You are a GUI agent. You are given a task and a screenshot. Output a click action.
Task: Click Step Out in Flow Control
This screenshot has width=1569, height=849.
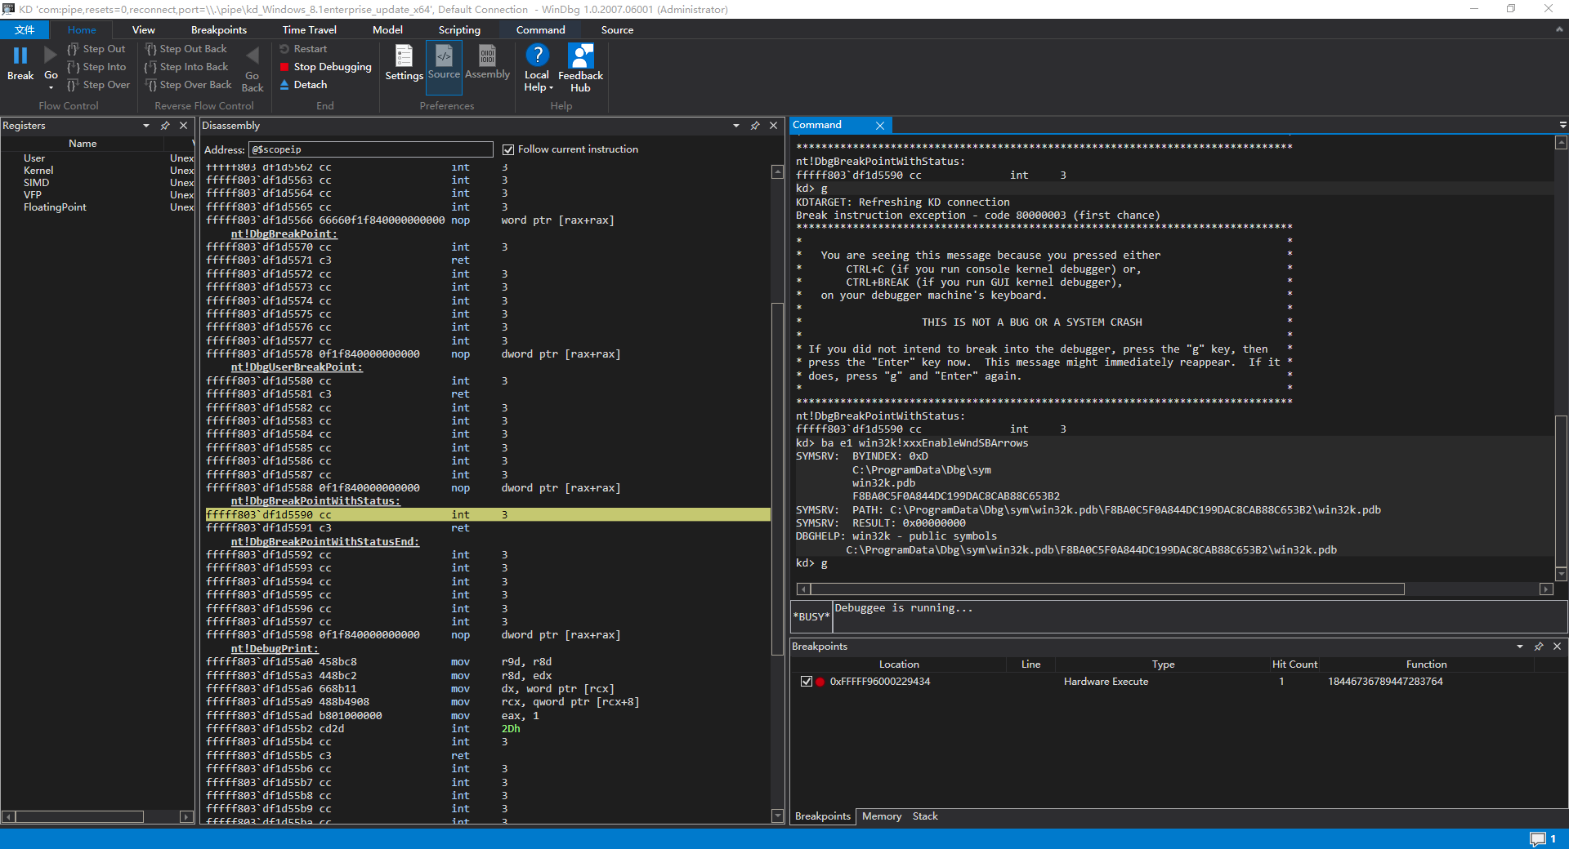(x=97, y=49)
